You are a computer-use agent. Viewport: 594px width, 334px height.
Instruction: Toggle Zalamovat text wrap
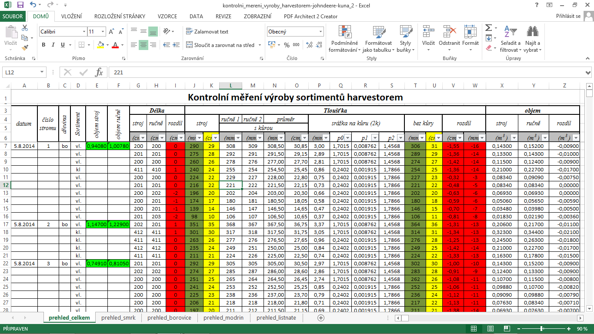207,32
